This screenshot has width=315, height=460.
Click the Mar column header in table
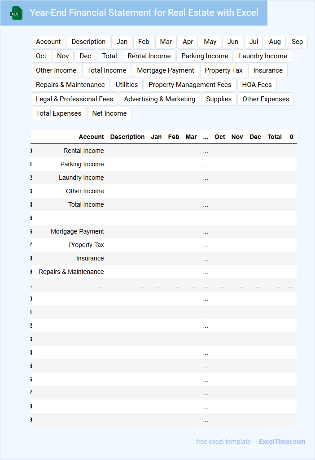[191, 137]
